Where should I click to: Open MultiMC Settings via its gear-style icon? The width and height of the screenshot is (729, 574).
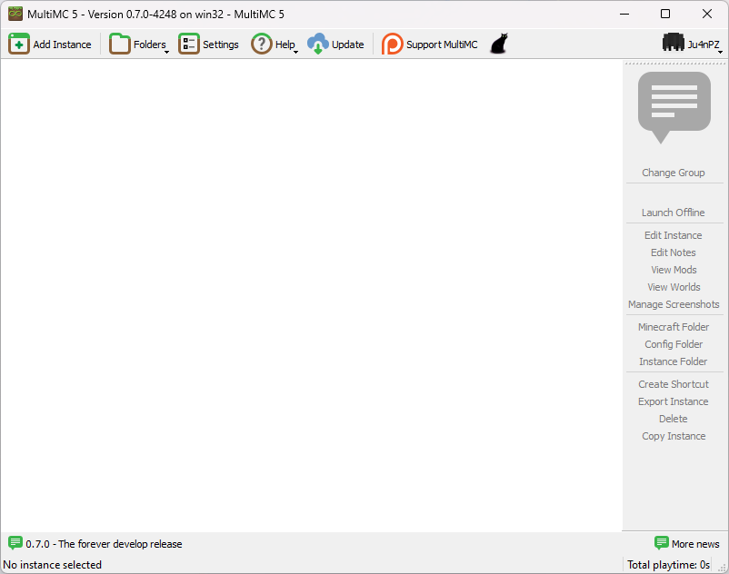[189, 43]
